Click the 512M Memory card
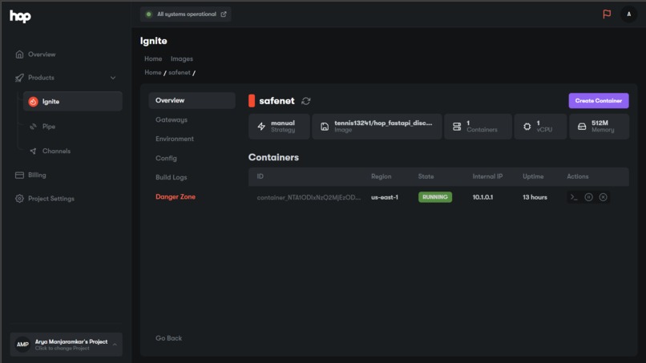Image resolution: width=646 pixels, height=363 pixels. point(599,127)
